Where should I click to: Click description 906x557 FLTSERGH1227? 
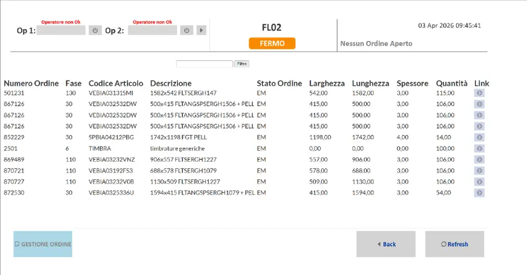[x=183, y=159]
